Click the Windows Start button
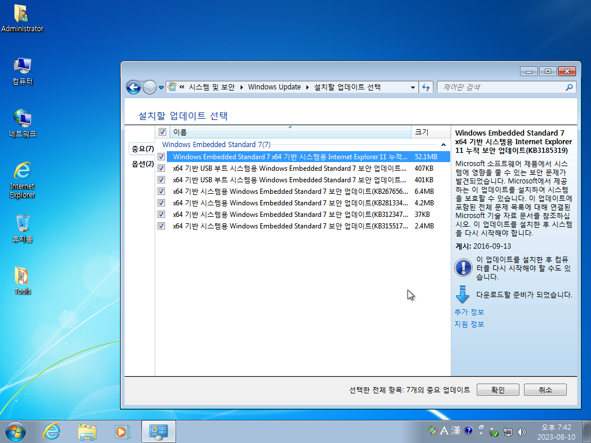 coord(16,431)
